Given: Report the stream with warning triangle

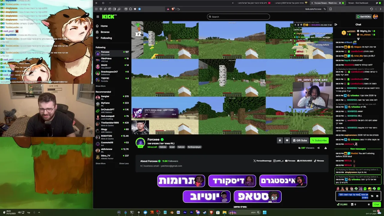Looking at the screenshot, I should [325, 148].
